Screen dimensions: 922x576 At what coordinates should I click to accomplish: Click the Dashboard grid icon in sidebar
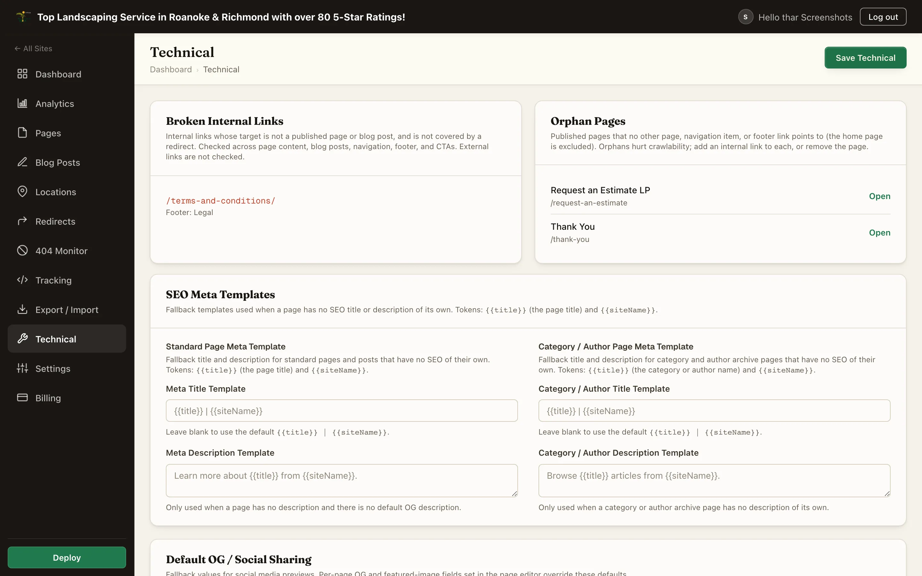click(22, 74)
